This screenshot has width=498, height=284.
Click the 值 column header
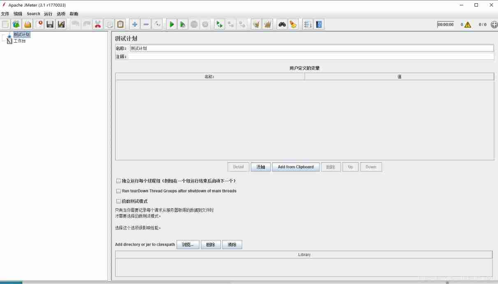[399, 76]
